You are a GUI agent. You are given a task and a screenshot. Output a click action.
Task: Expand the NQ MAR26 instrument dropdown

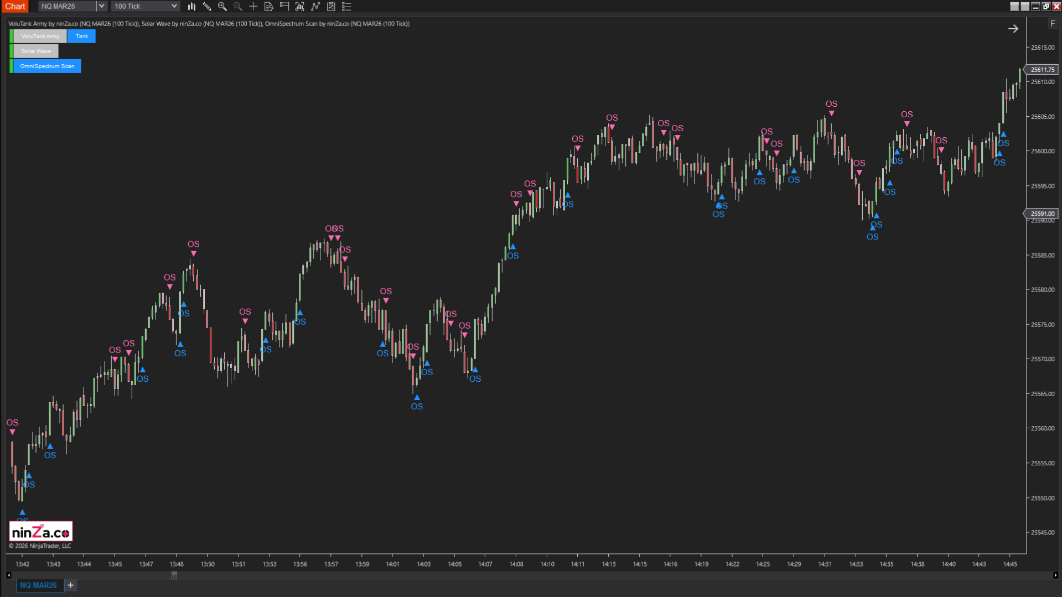(x=101, y=7)
